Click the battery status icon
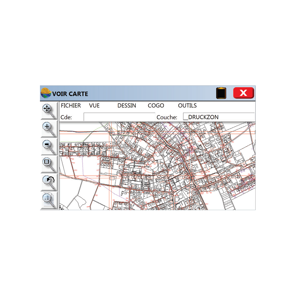Viewport: 296px width, 296px height. tap(221, 93)
